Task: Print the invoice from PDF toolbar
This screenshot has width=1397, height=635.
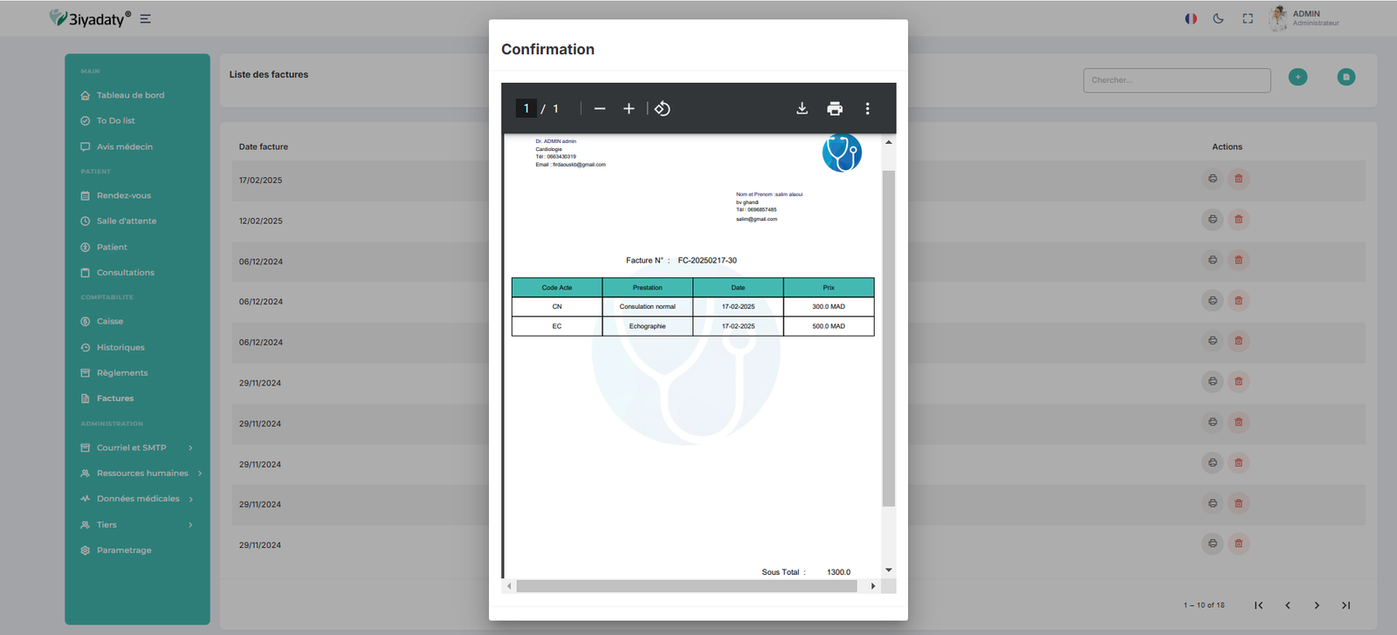Action: coord(835,109)
